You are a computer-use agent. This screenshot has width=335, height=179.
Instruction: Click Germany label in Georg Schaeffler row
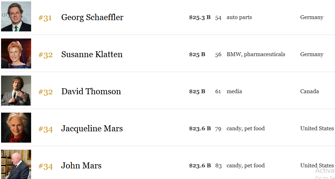(312, 17)
